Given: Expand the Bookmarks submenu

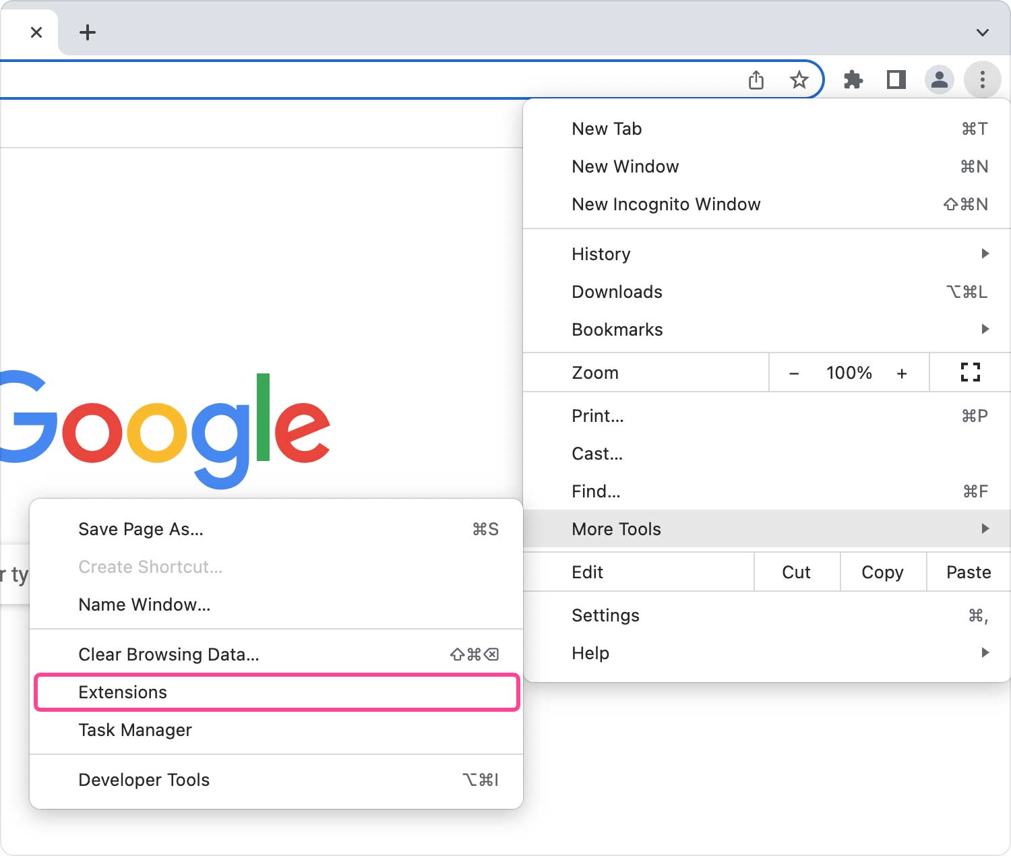Looking at the screenshot, I should tap(766, 330).
